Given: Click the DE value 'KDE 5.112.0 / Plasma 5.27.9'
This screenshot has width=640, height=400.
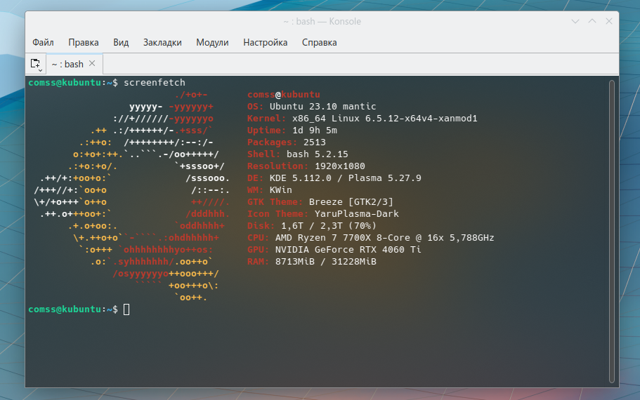Looking at the screenshot, I should tap(346, 178).
